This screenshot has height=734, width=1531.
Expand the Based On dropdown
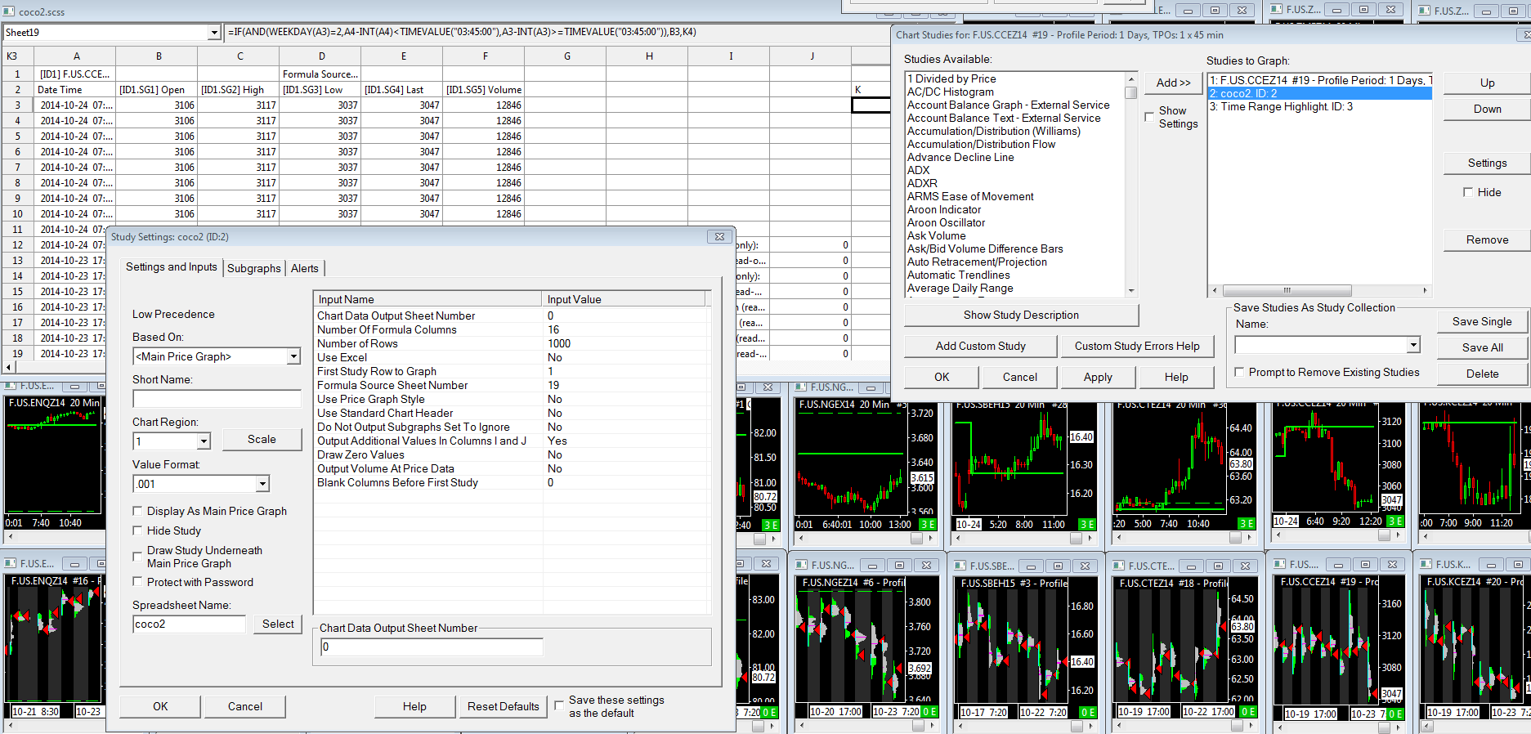tap(293, 356)
